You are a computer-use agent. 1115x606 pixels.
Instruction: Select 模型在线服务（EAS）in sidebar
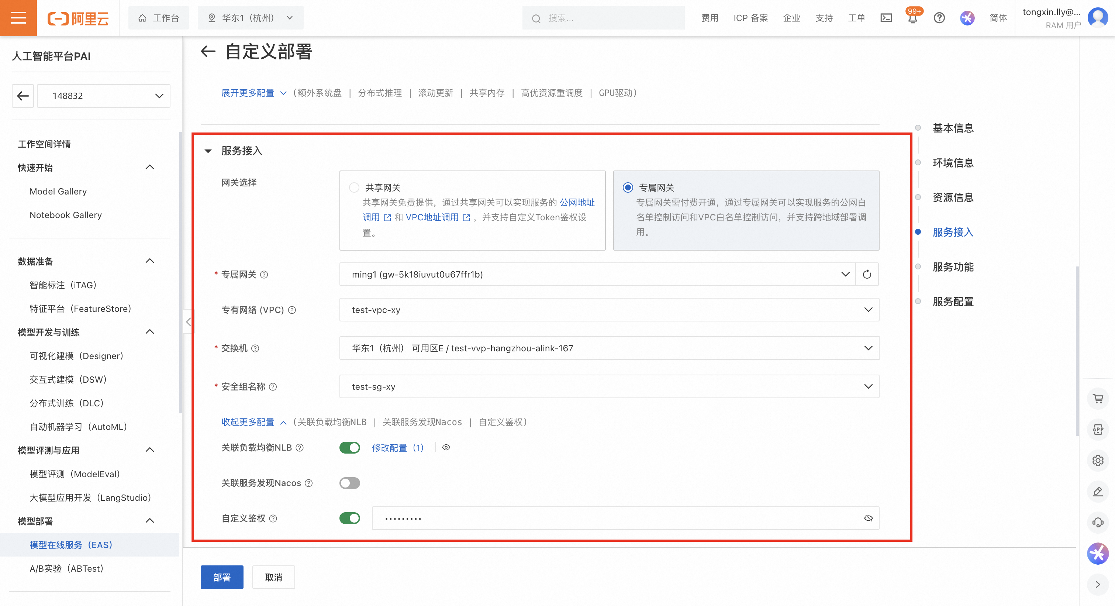point(71,545)
